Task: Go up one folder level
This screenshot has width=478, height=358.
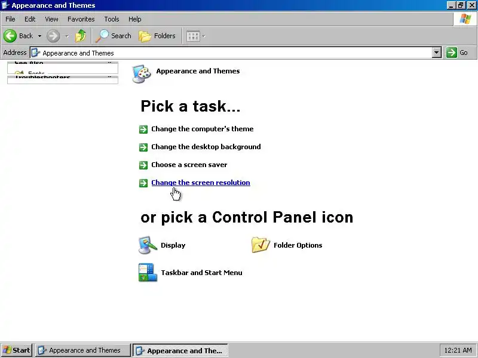Action: tap(81, 36)
